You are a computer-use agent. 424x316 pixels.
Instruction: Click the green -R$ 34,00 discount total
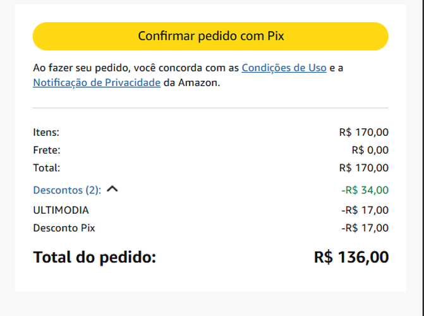click(x=365, y=190)
